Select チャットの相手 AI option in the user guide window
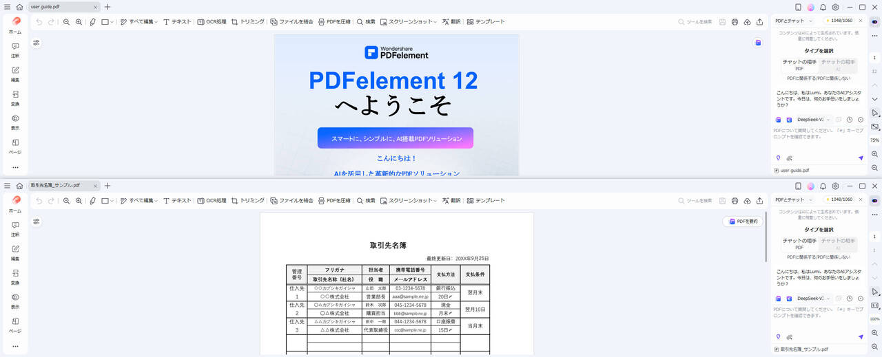Image resolution: width=882 pixels, height=357 pixels. [x=838, y=65]
